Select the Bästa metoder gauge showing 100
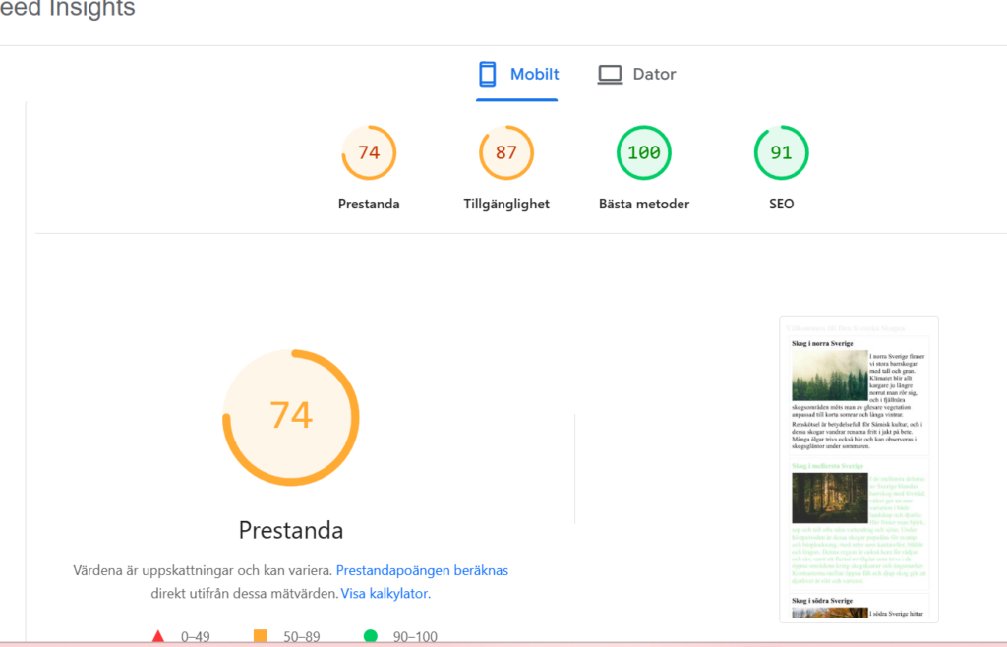The height and width of the screenshot is (647, 1007). coord(644,153)
